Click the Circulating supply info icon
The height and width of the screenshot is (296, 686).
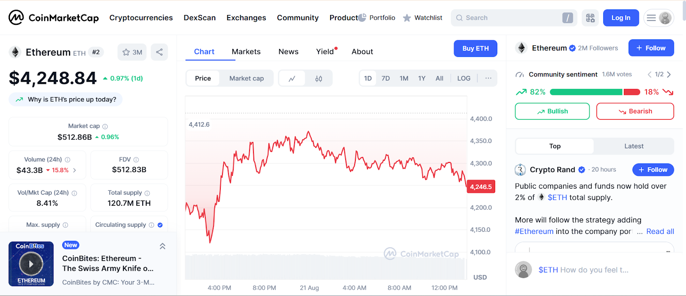[x=151, y=225]
